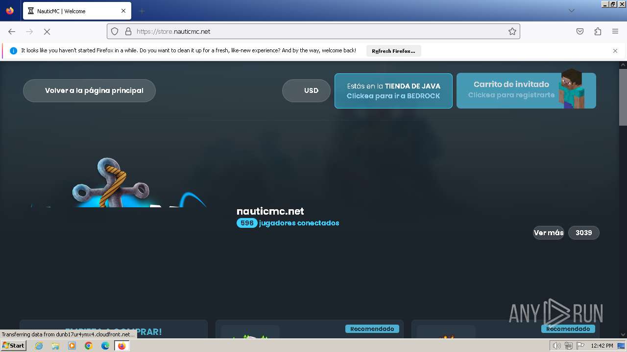Image resolution: width=627 pixels, height=352 pixels.
Task: Click jugadores conectados text
Action: coord(299,223)
